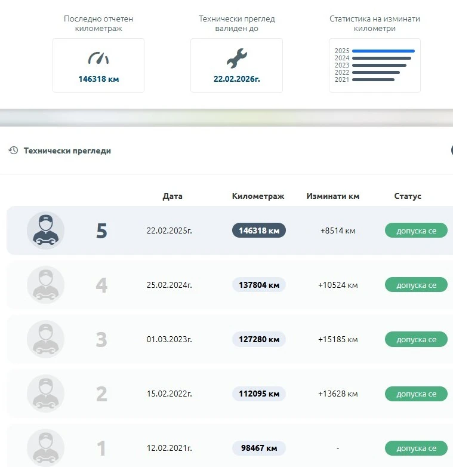The image size is (453, 467).
Task: Click the Дата column header
Action: click(172, 196)
